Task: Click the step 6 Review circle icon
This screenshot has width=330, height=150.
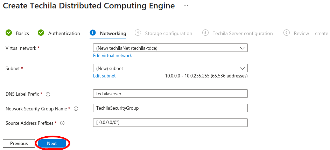Action: [x=287, y=33]
